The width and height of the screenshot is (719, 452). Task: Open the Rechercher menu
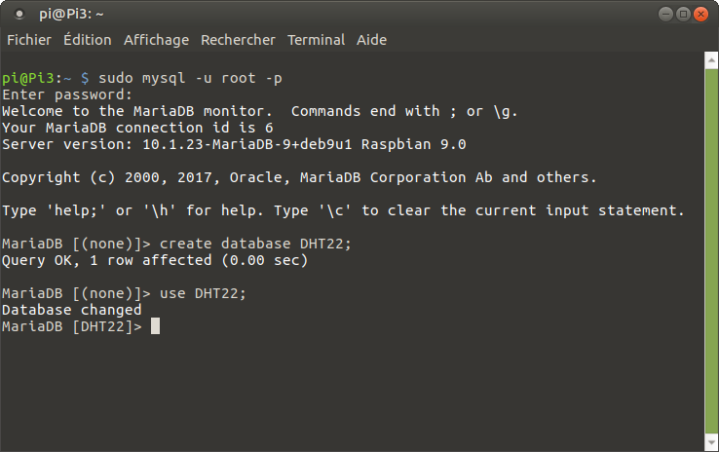point(239,40)
